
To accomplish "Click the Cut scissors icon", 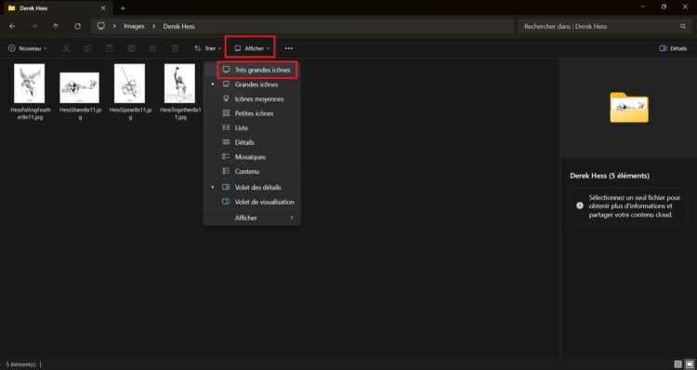I will [66, 48].
